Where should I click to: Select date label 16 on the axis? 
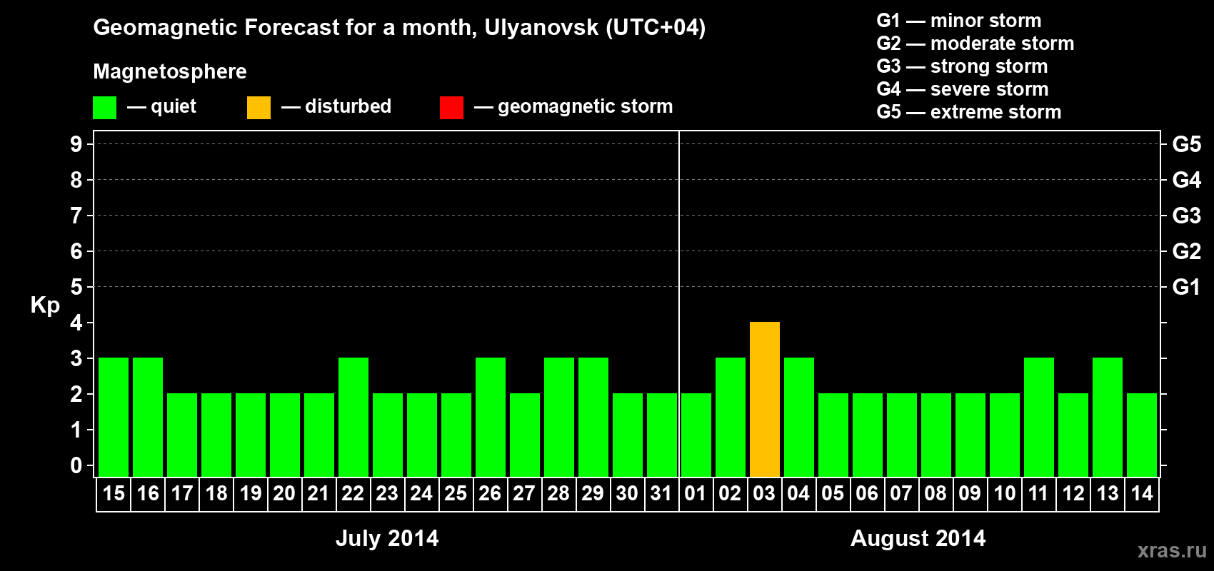(x=148, y=494)
